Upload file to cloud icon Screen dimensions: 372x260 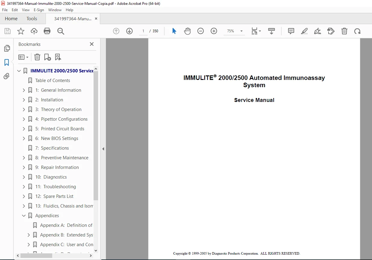pos(34,31)
